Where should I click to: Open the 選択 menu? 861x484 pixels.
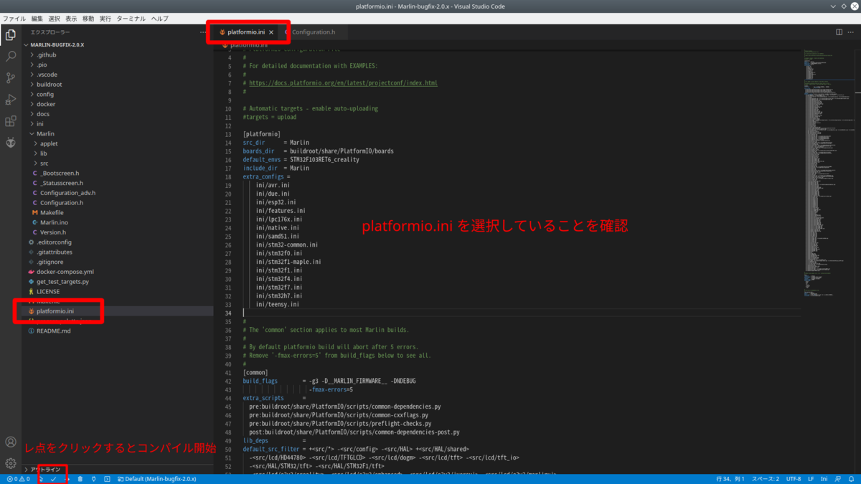54,19
